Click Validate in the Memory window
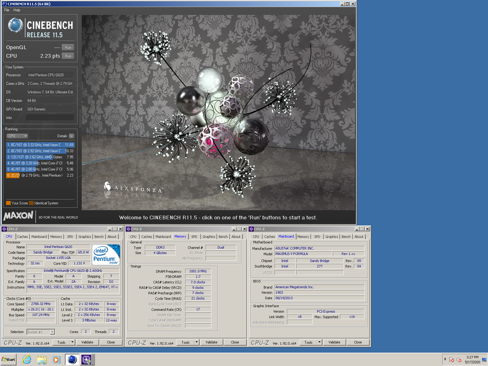This screenshot has width=488, height=366. [x=211, y=342]
